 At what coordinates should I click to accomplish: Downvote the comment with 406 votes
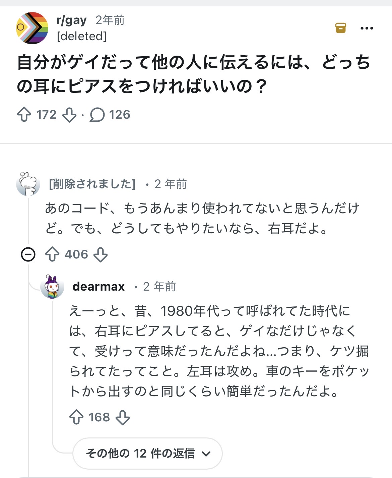point(101,254)
